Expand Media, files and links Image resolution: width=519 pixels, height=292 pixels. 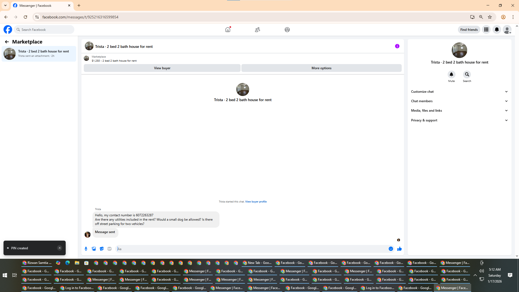tap(459, 111)
